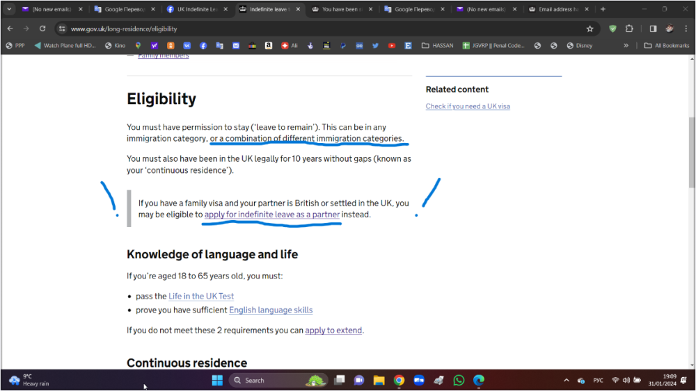The height and width of the screenshot is (391, 696).
Task: Bookmark this page with the star icon
Action: pos(590,28)
